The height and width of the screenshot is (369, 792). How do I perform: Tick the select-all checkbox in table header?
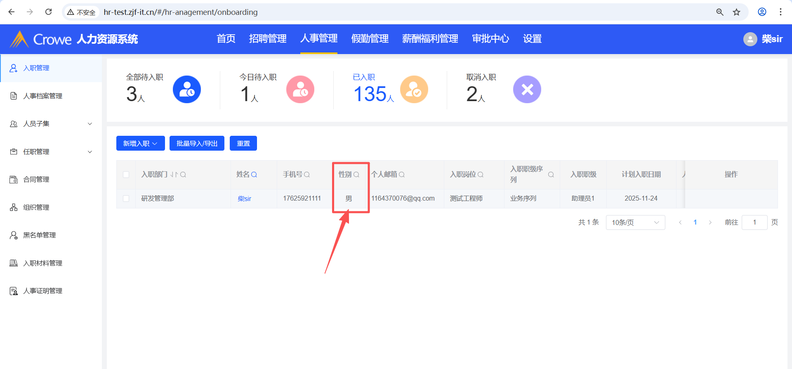(126, 175)
